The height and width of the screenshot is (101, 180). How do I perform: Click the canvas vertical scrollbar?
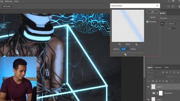click(x=144, y=67)
